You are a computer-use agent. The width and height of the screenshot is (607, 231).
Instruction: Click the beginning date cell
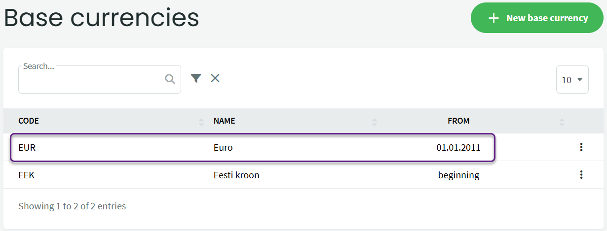459,175
